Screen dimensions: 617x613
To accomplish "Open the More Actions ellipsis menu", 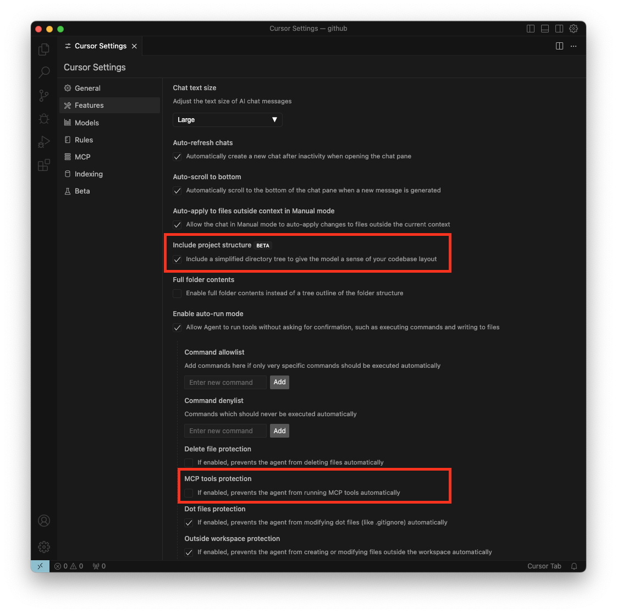I will 574,46.
